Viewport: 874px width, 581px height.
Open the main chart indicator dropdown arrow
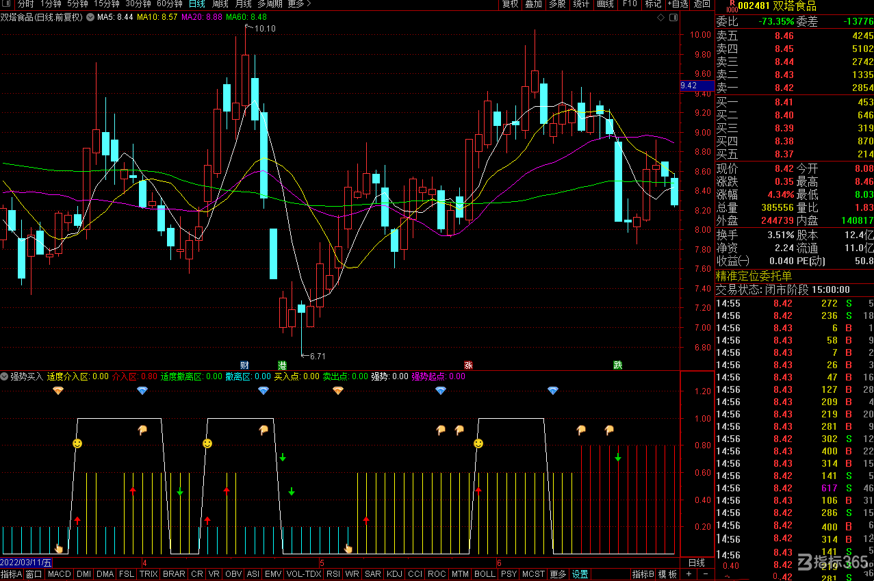89,17
